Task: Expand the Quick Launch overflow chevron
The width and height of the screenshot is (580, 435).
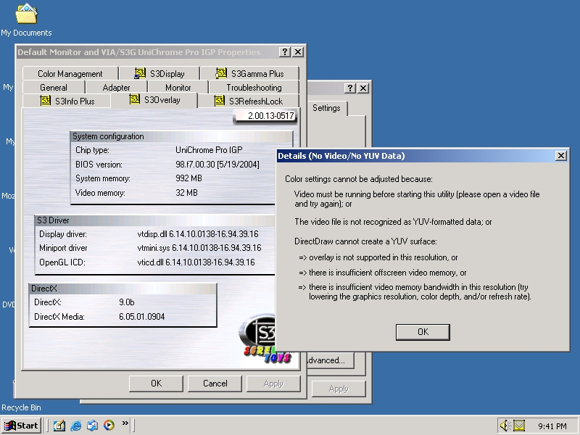Action: click(x=125, y=423)
